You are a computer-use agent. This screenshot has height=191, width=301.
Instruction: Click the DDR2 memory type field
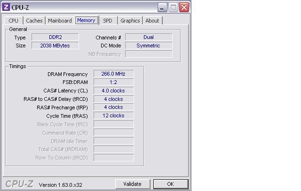coord(55,37)
